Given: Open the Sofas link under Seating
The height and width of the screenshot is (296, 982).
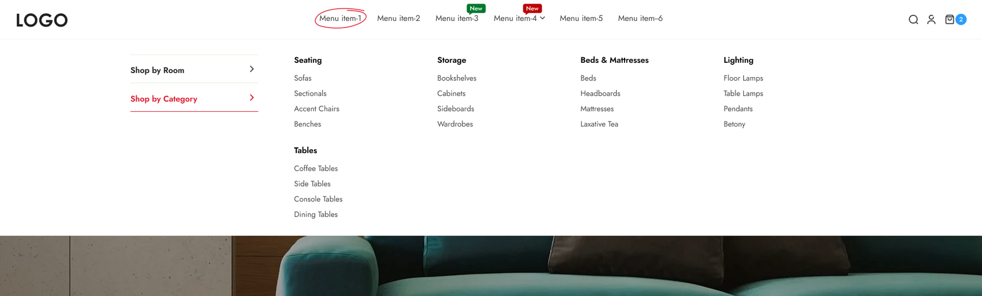Looking at the screenshot, I should tap(302, 78).
